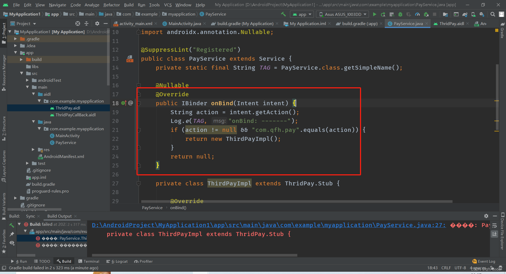Sync project with Gradle files icon
The width and height of the screenshot is (506, 274).
[x=465, y=14]
